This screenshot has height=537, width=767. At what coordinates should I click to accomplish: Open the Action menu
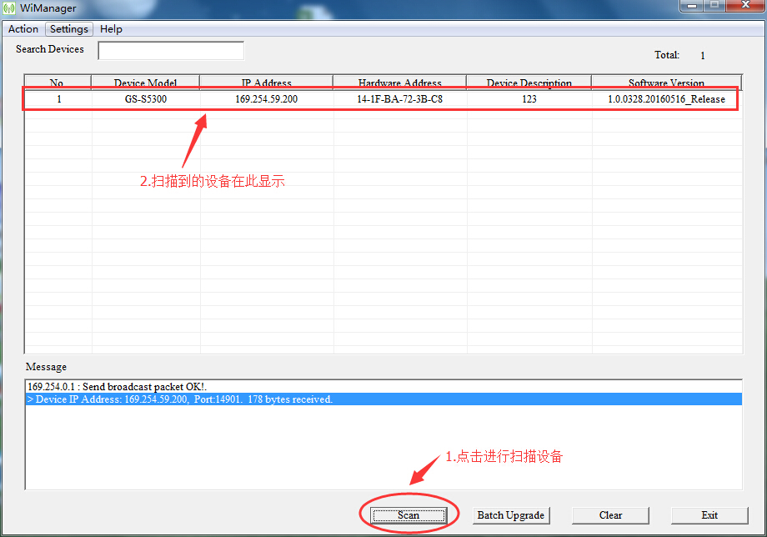click(x=23, y=29)
